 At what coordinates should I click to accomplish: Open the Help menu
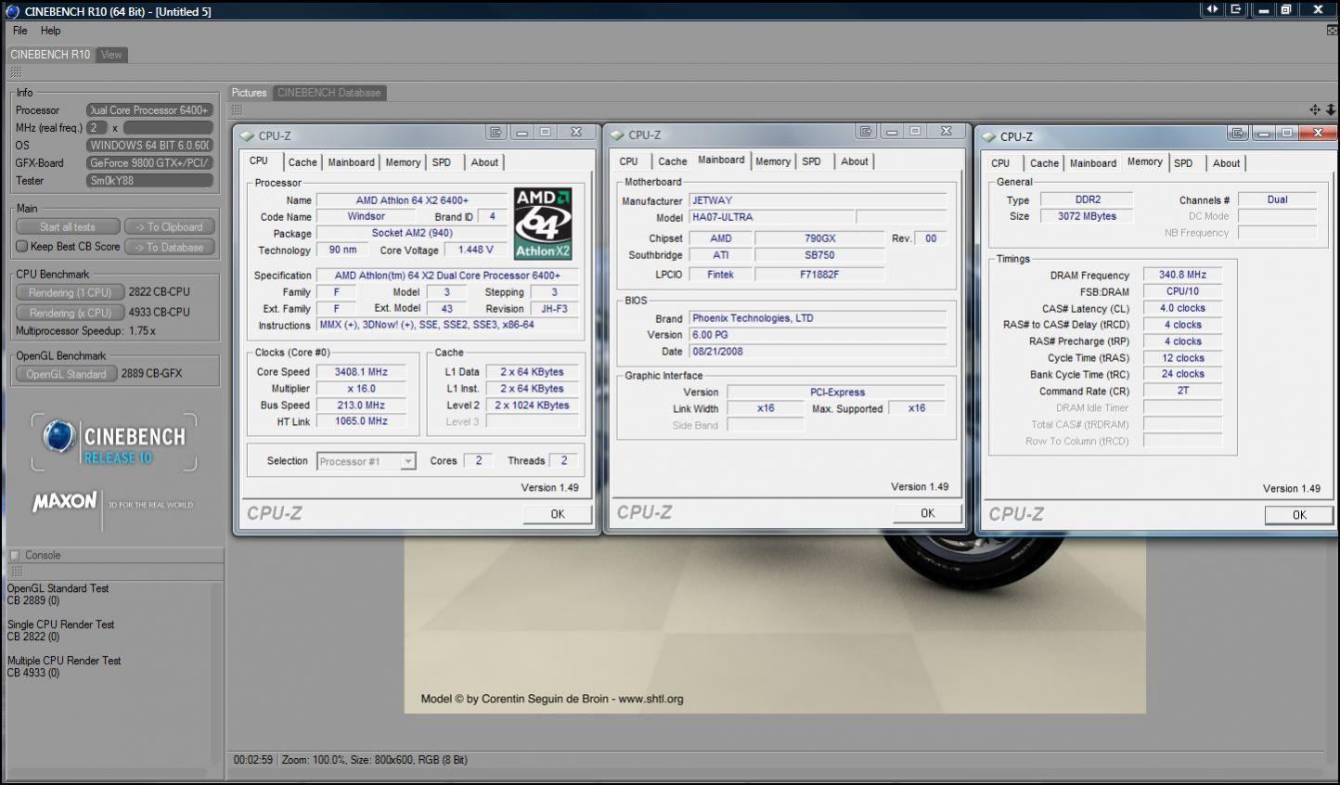click(50, 31)
